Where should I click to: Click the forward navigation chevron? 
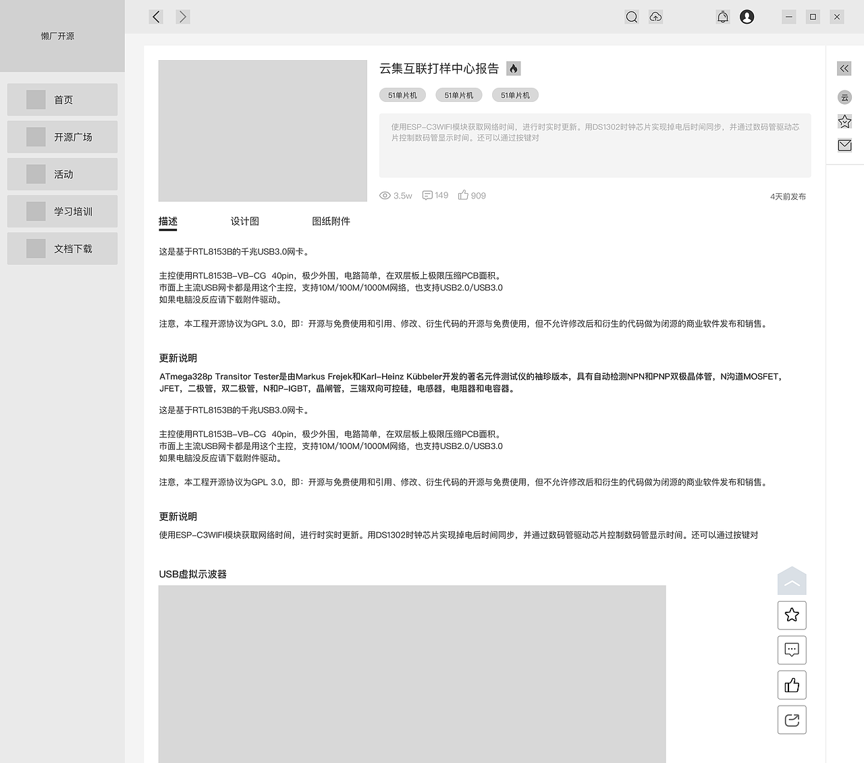point(183,16)
